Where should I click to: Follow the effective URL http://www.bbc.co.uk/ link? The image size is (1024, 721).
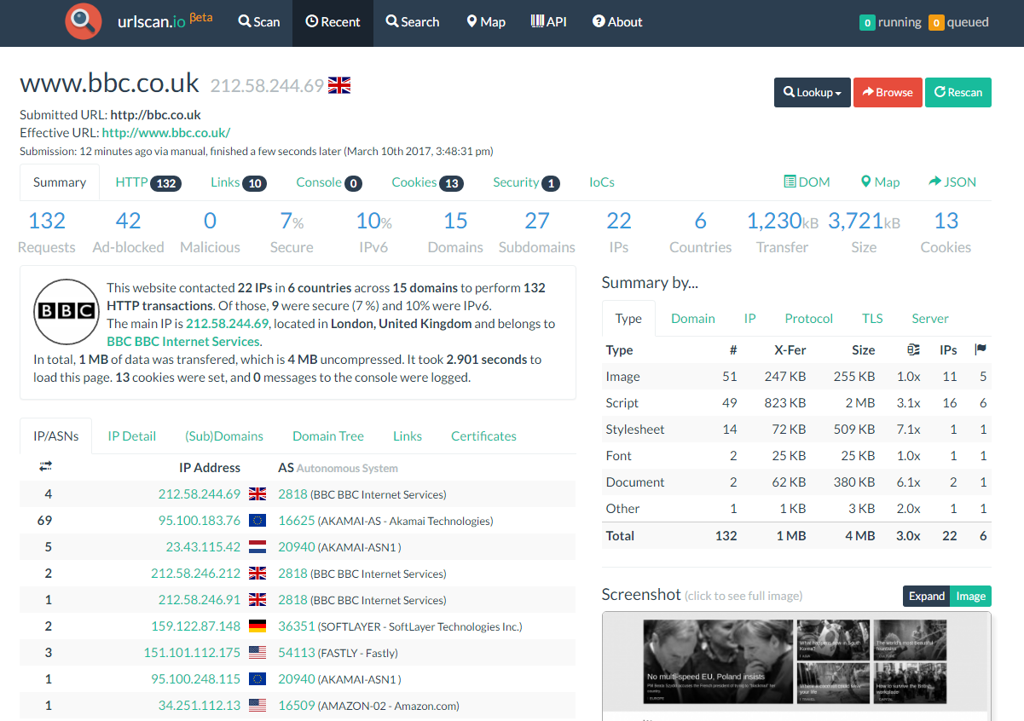point(165,132)
